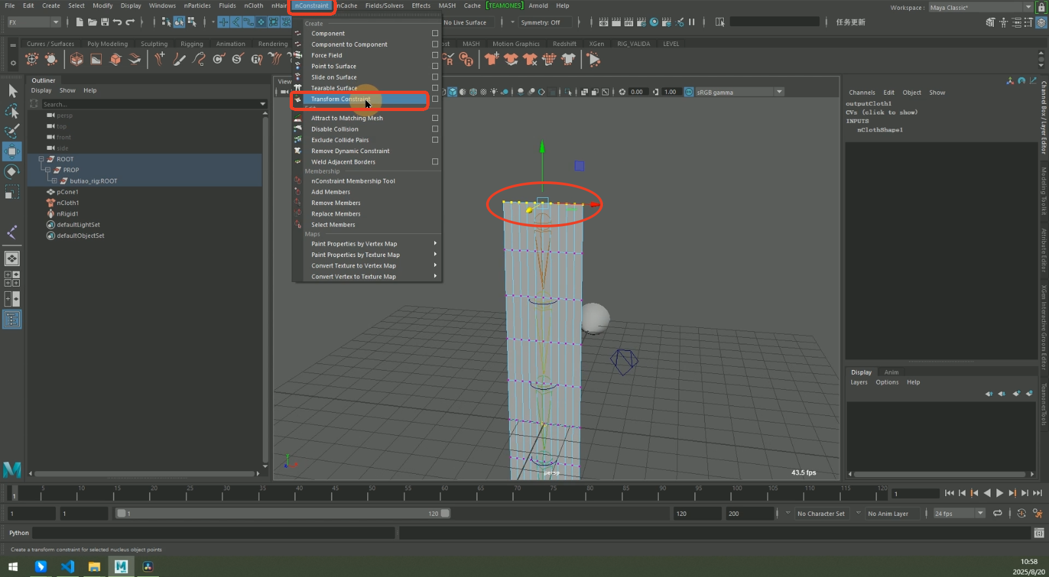Open the 24 fps frame rate dropdown
Screen dimensions: 1049x577
point(980,513)
